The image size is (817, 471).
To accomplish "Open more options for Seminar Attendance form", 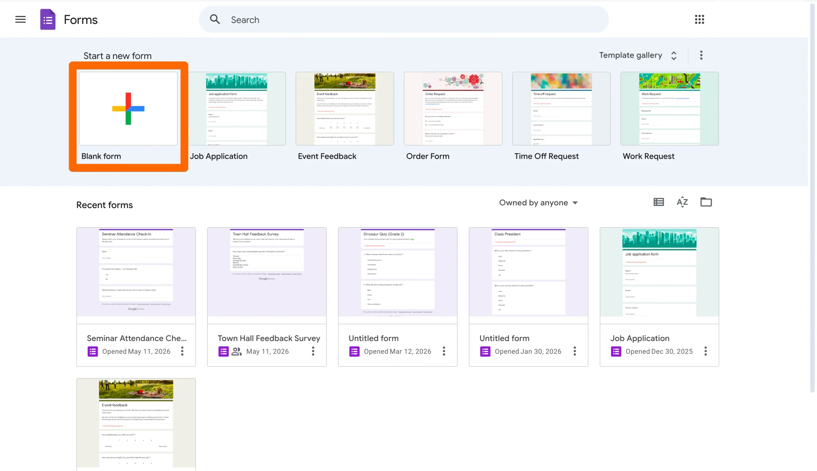I will (x=182, y=351).
